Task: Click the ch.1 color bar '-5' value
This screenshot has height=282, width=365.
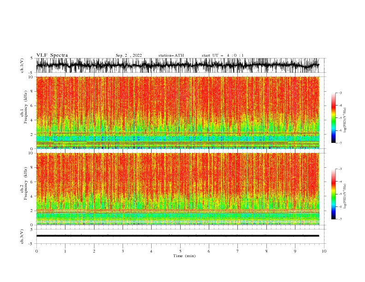Action: [x=340, y=118]
